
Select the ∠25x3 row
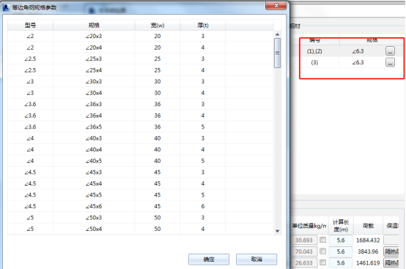point(140,59)
